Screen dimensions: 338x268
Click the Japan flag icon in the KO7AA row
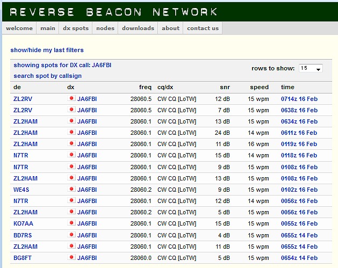pos(71,223)
